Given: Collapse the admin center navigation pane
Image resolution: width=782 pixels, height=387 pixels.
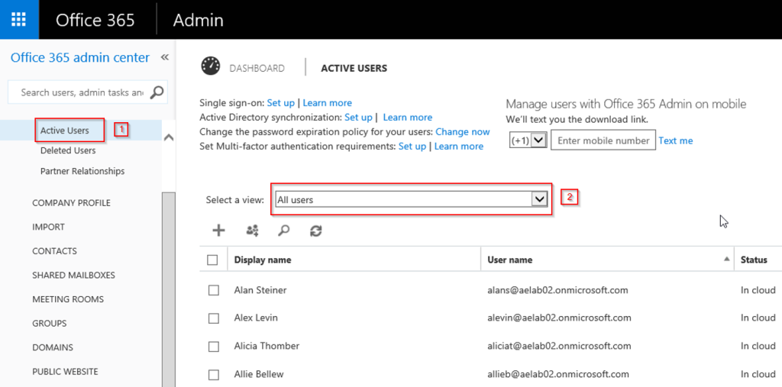Looking at the screenshot, I should [x=165, y=58].
